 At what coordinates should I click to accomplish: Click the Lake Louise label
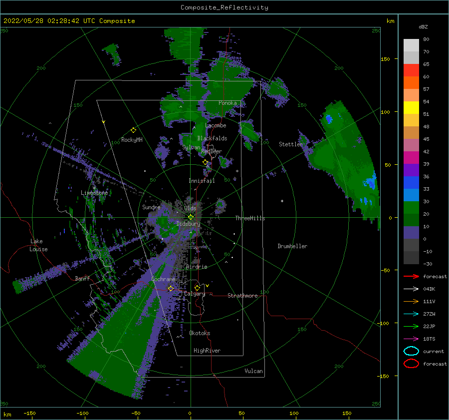click(x=39, y=245)
